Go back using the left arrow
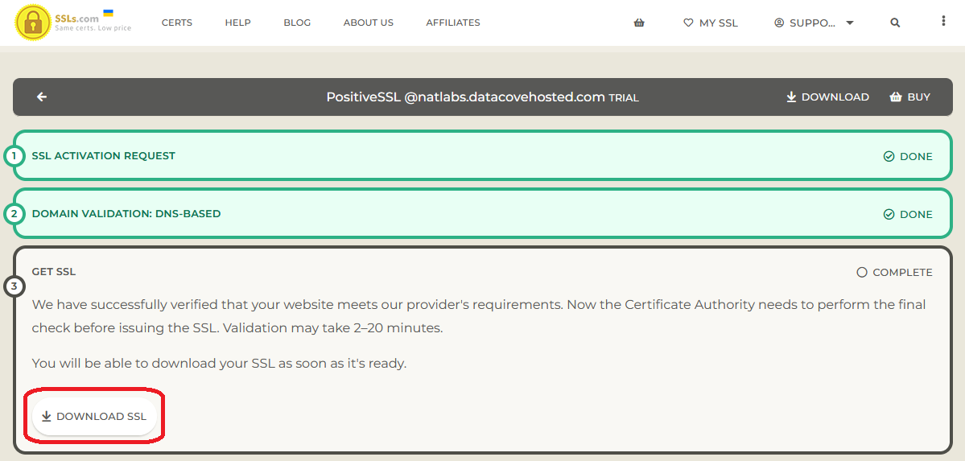This screenshot has width=965, height=461. (42, 97)
